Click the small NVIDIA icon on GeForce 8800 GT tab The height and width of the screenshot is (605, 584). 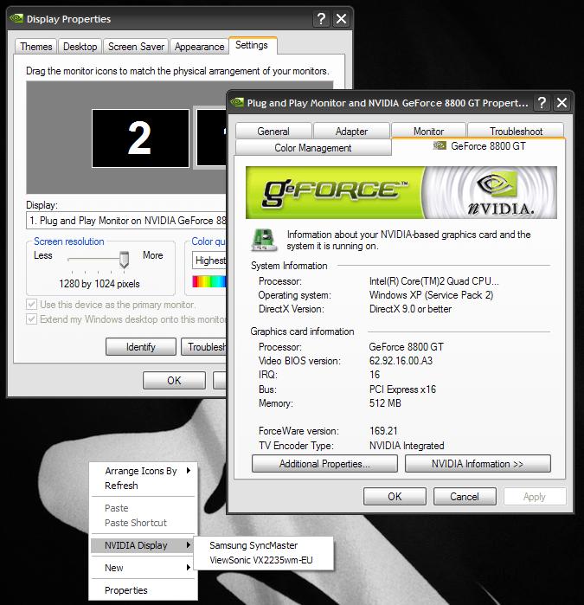[440, 146]
